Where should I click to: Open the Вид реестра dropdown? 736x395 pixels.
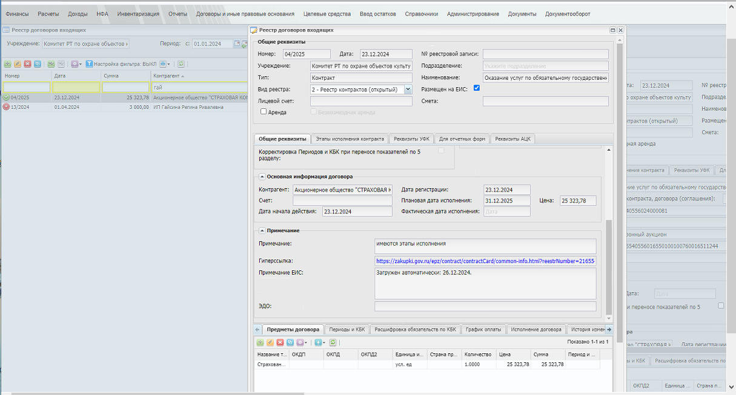point(408,90)
